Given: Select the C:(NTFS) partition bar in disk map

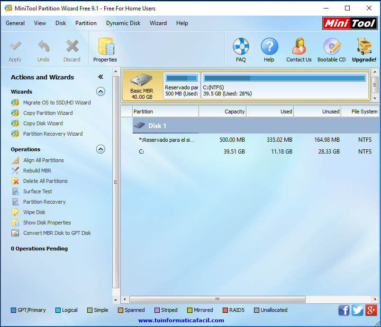Looking at the screenshot, I should tap(285, 86).
